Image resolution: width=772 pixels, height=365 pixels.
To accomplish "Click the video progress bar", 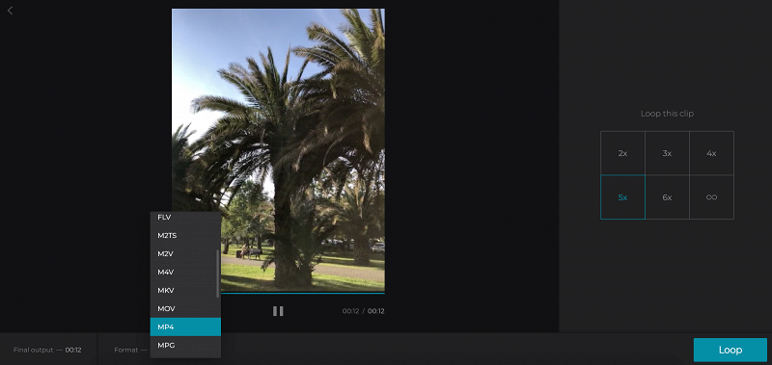I will 303,293.
